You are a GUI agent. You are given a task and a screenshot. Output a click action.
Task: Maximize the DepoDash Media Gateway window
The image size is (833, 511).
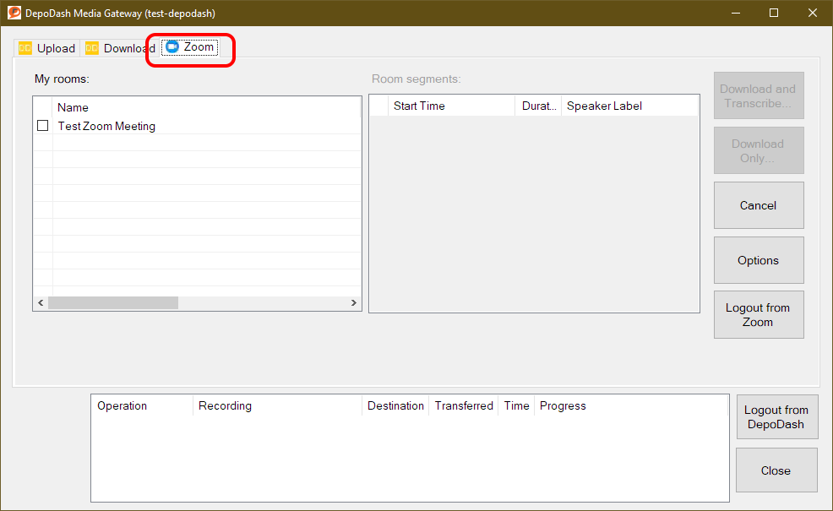774,13
